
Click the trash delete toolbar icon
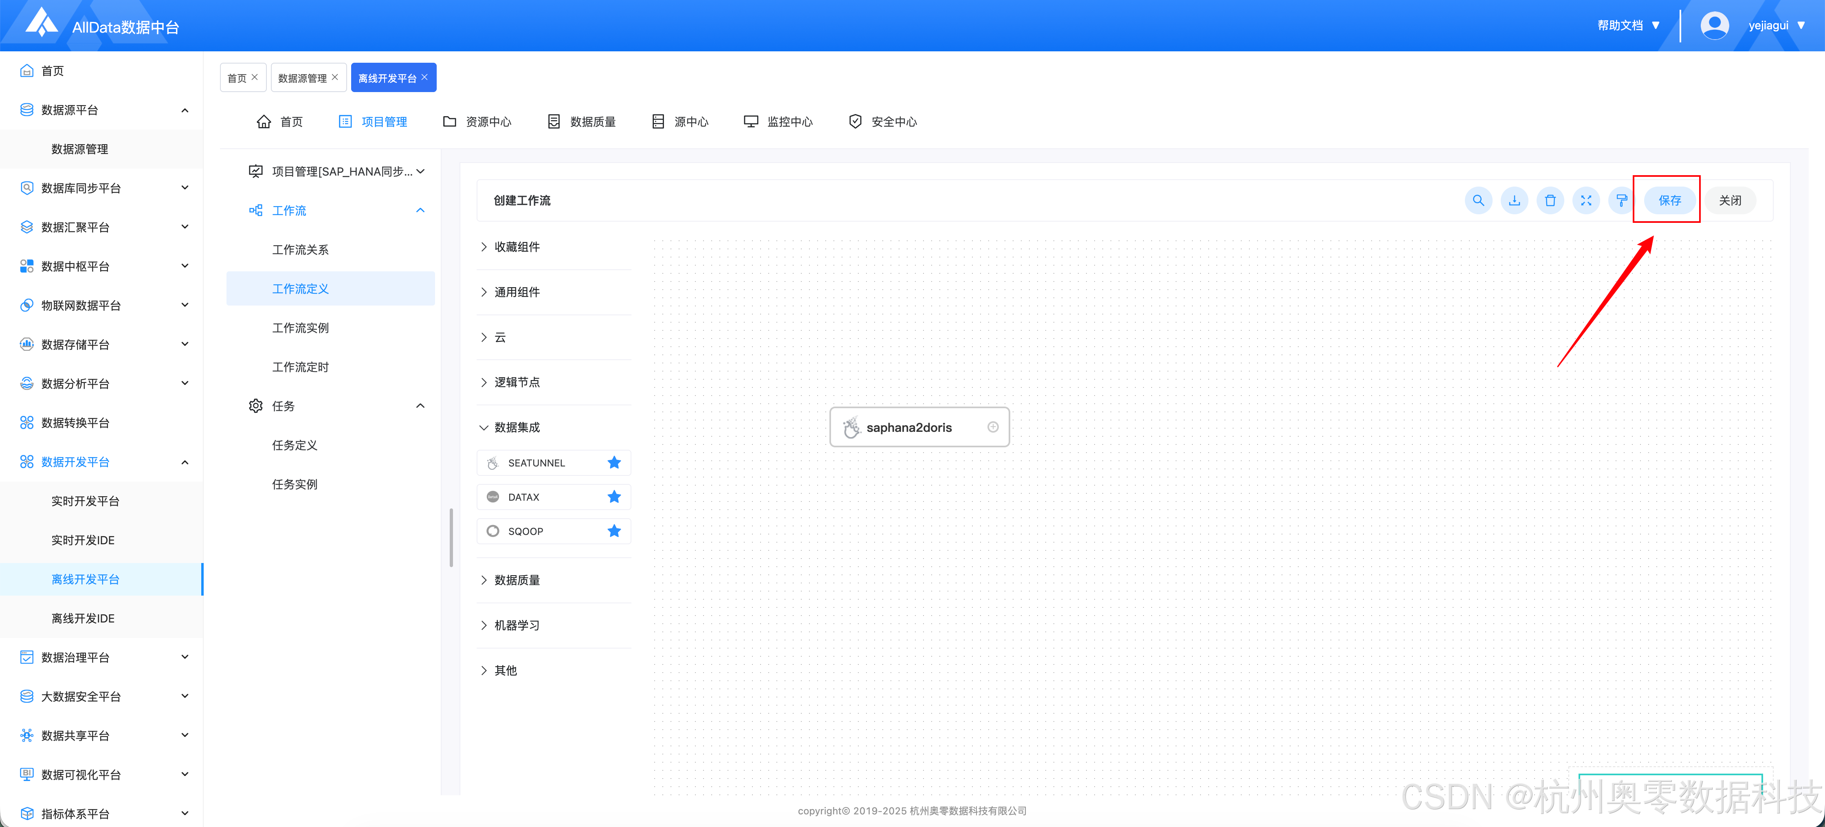coord(1550,200)
